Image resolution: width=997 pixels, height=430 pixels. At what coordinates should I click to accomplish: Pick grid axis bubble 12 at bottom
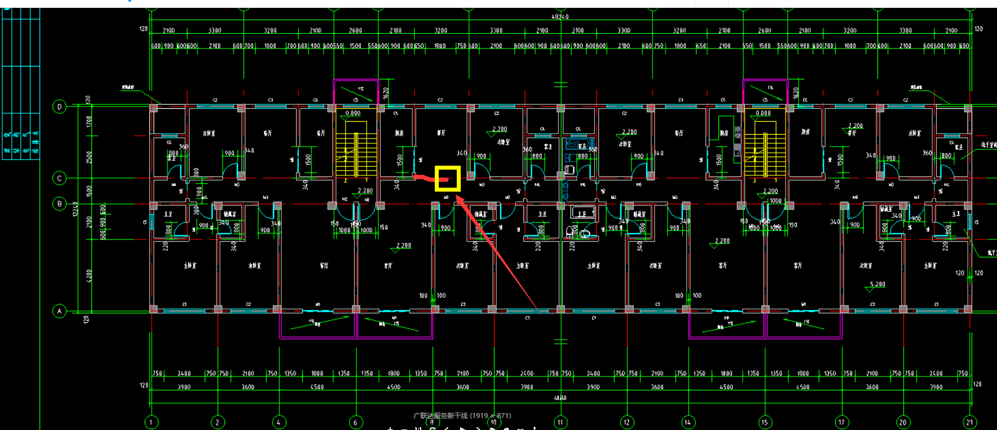click(627, 422)
